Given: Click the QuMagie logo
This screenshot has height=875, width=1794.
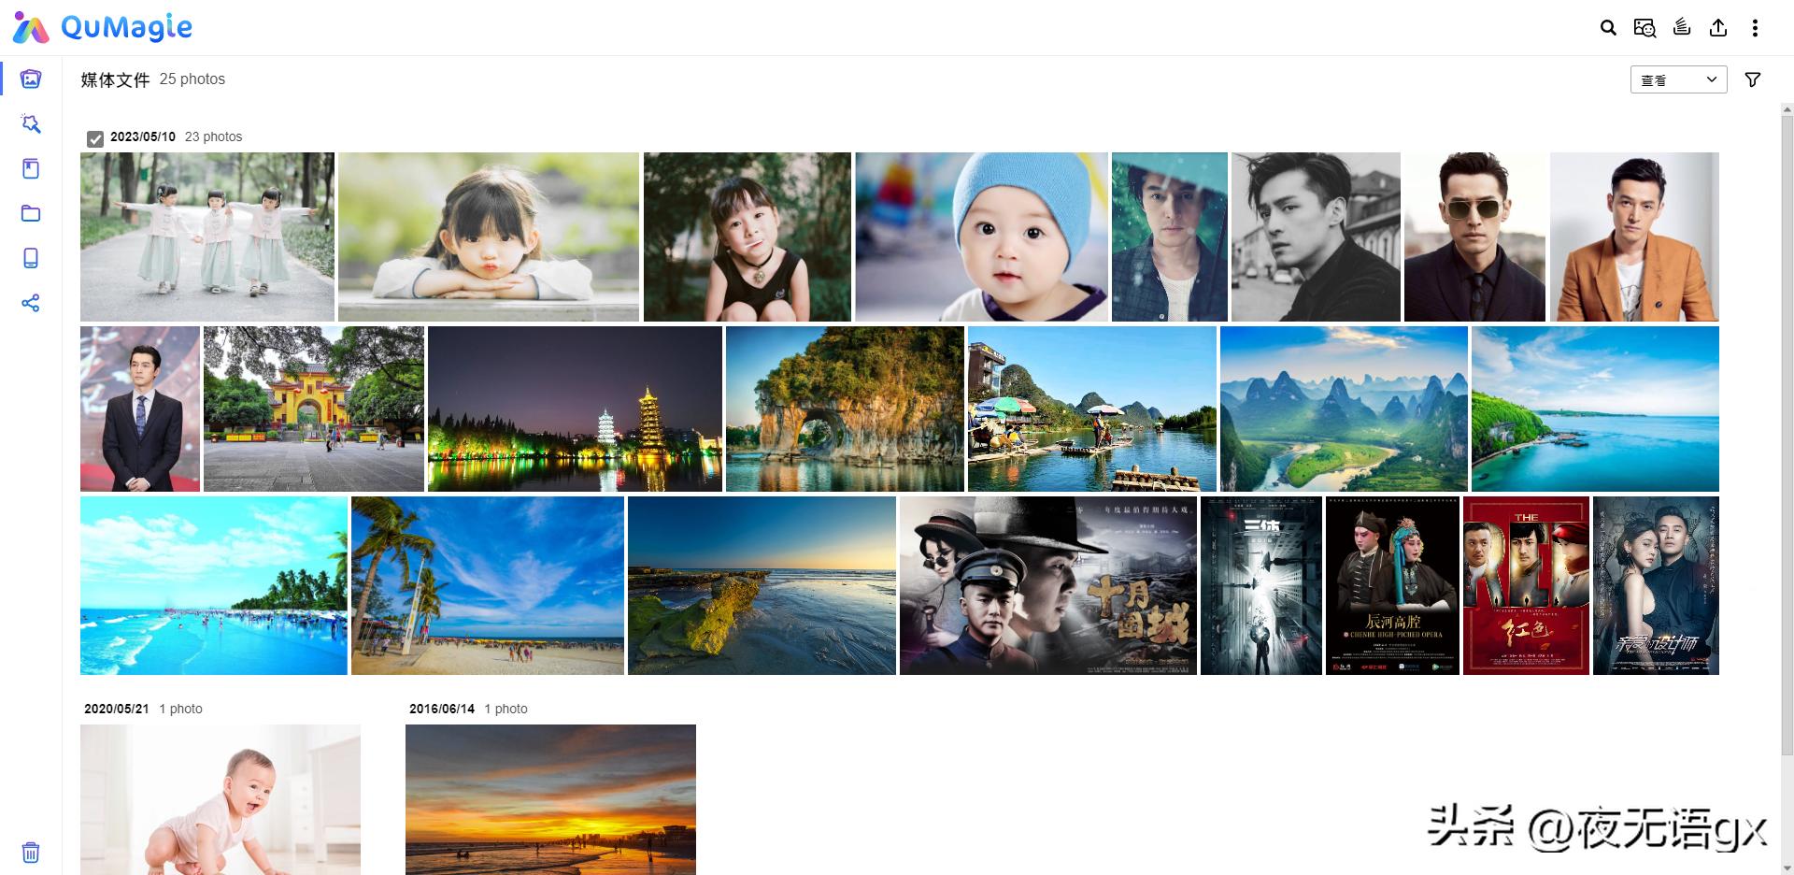Looking at the screenshot, I should click(102, 27).
